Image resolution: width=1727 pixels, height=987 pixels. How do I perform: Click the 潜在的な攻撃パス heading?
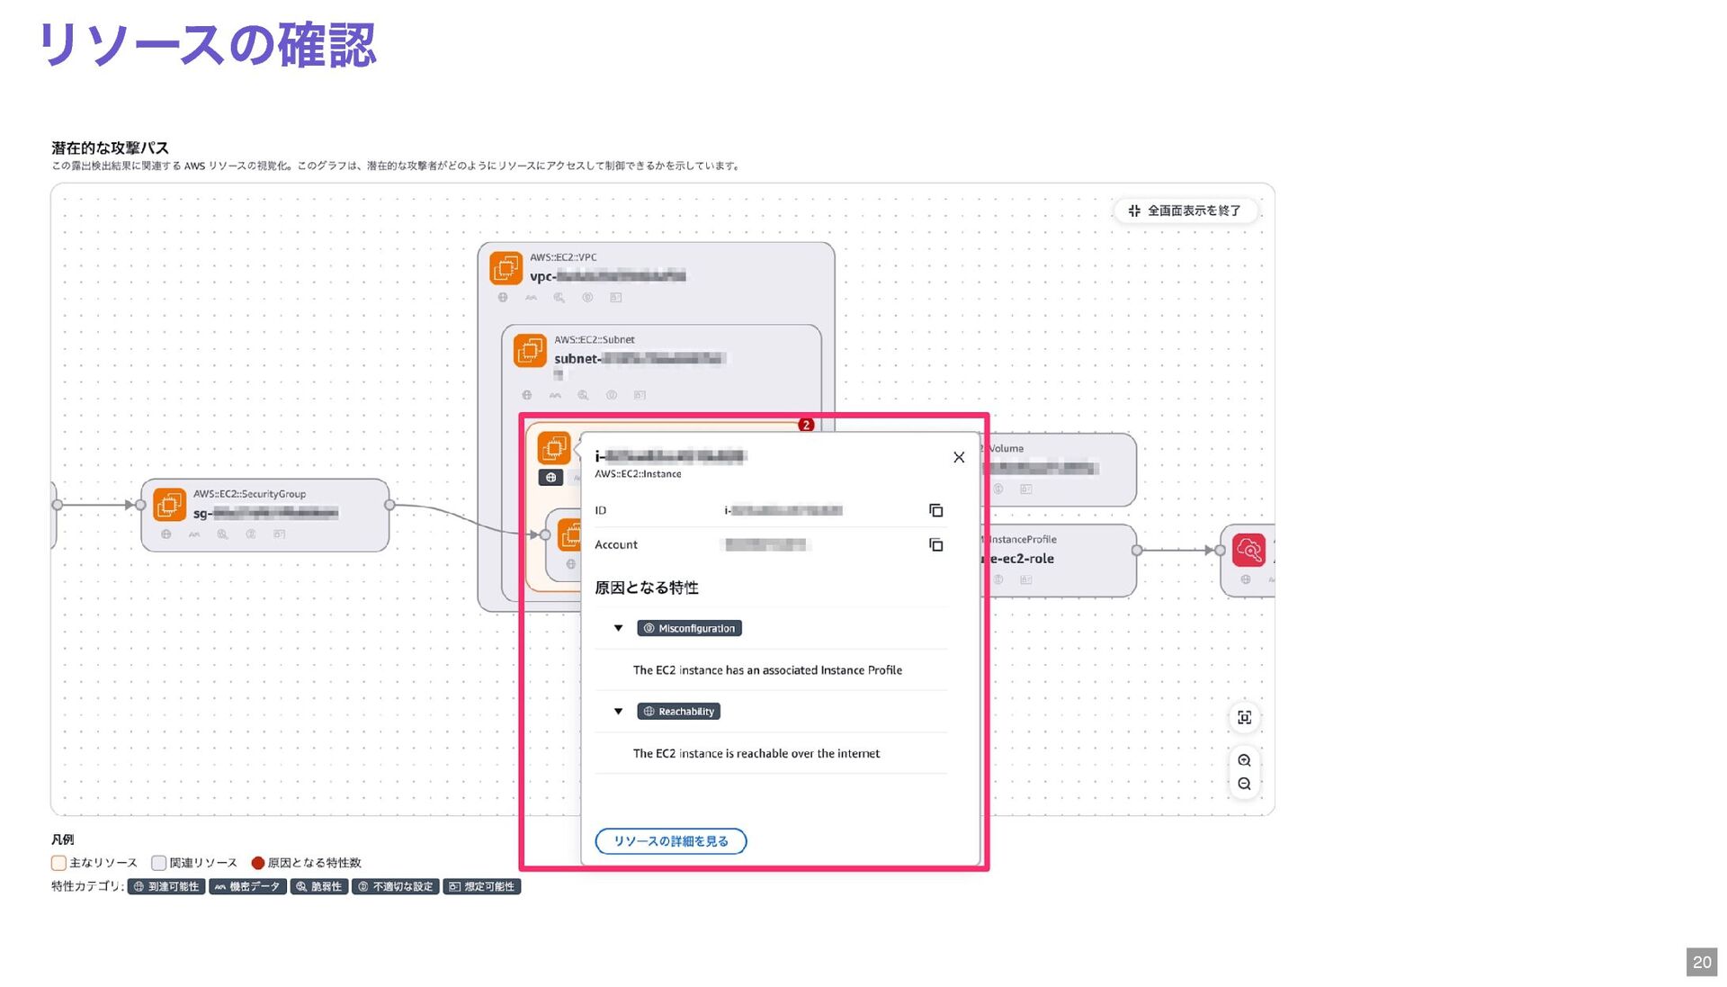[110, 148]
